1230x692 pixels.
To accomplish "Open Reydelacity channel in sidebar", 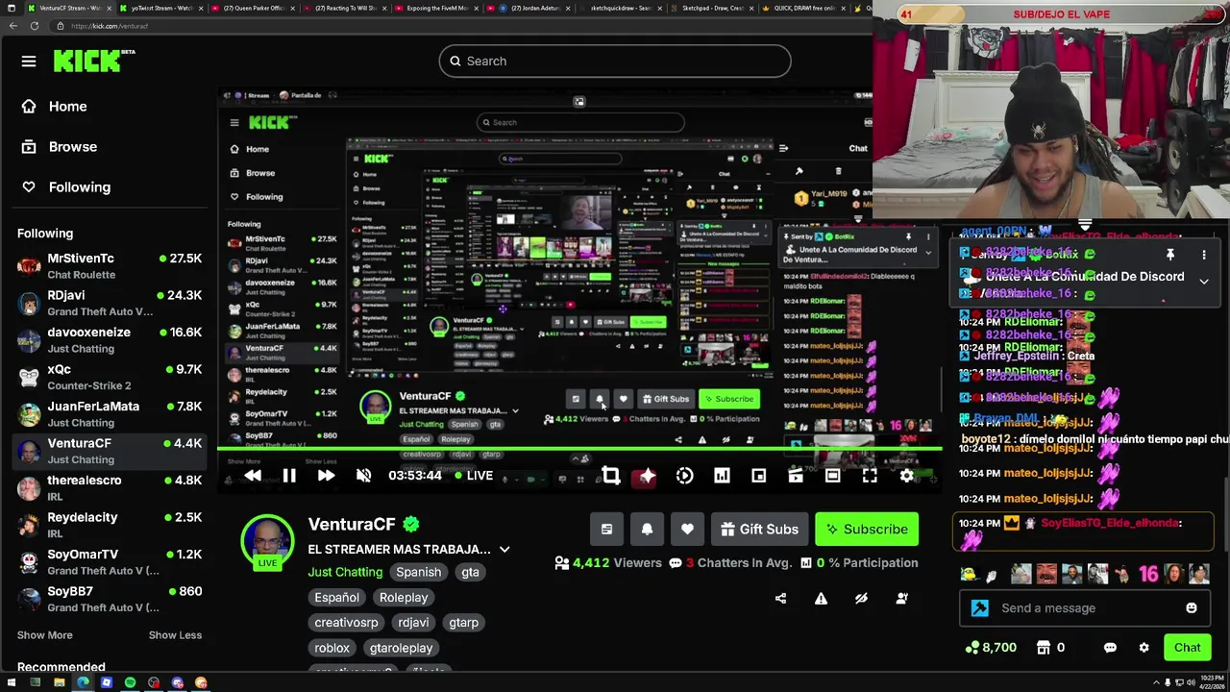I will pyautogui.click(x=109, y=526).
